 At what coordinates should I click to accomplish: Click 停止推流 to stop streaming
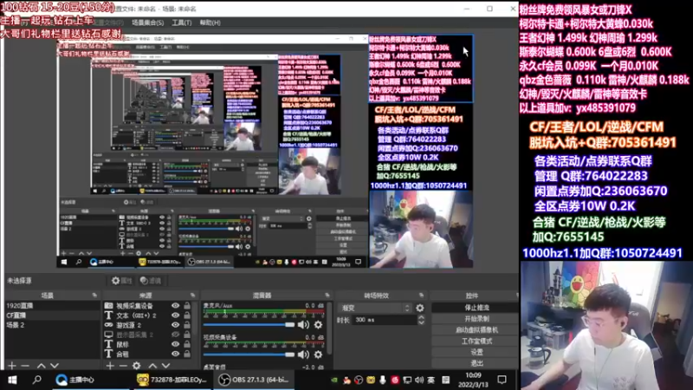tap(476, 308)
